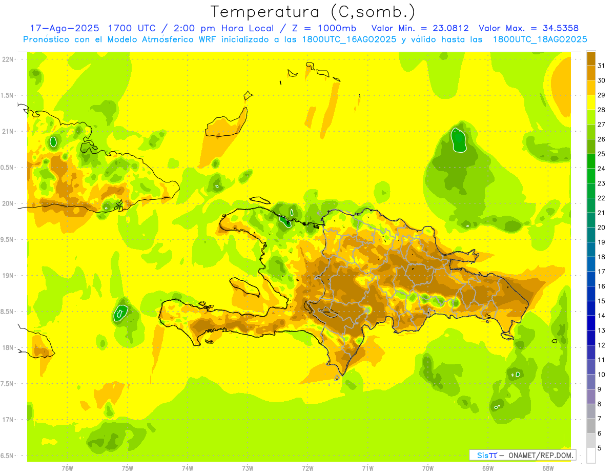Click the colorbar value '28'
Screen dimensions: 615x475
(x=602, y=110)
